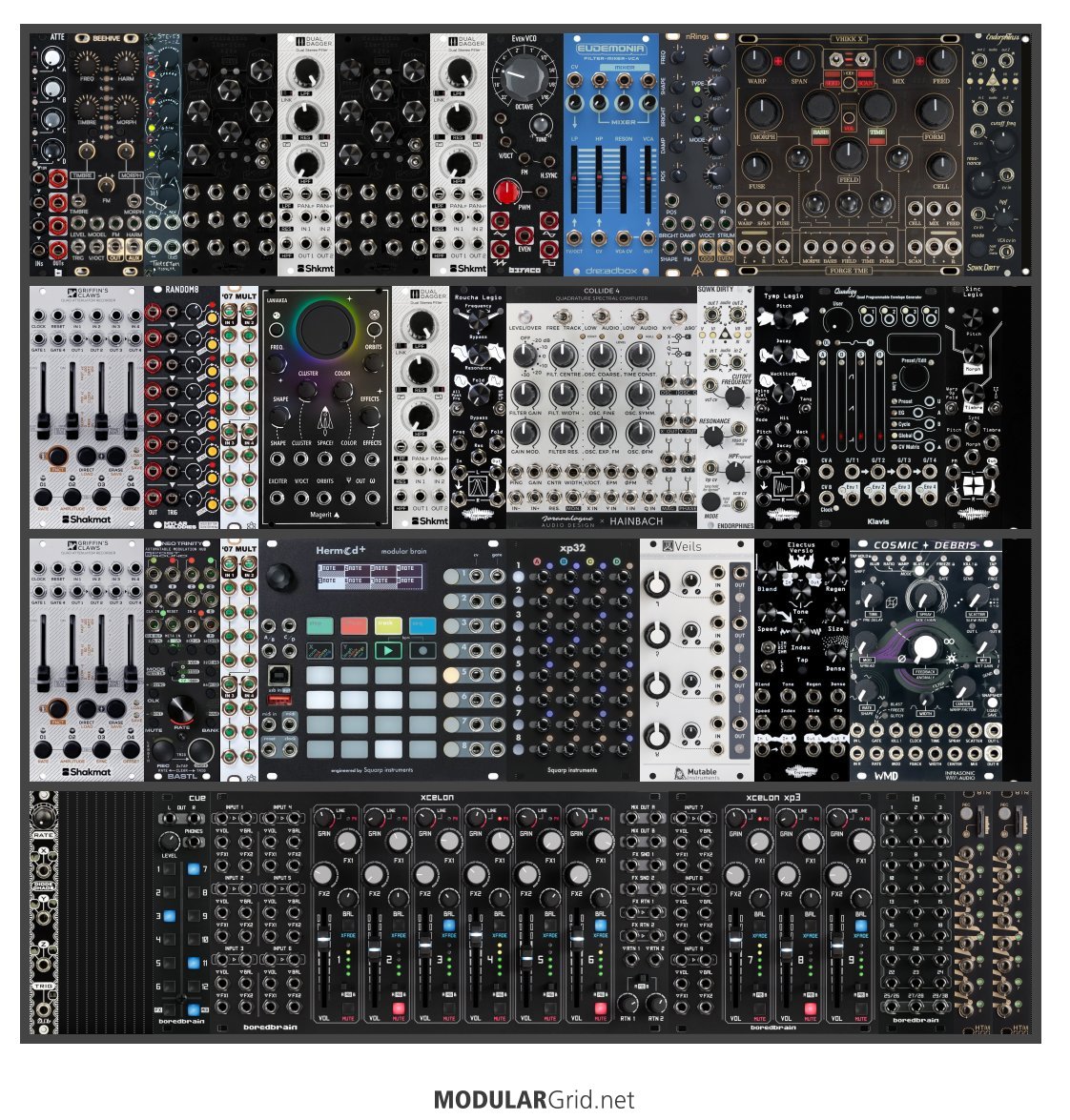1070x1120 pixels.
Task: Select the yellow track pad on Hermod+
Action: (388, 625)
